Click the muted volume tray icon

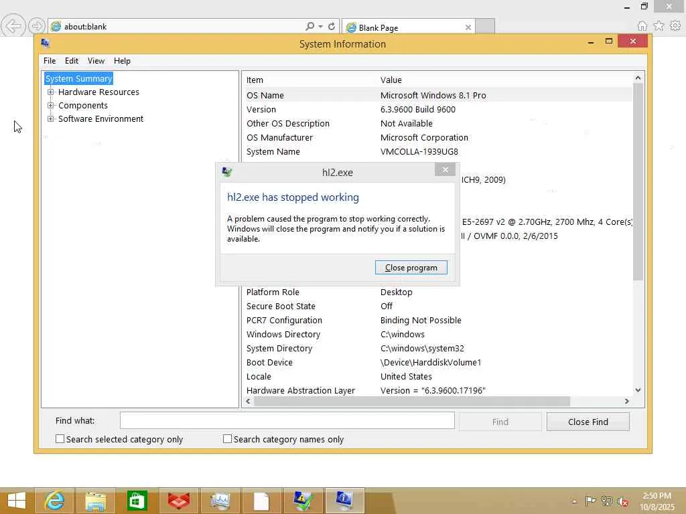[x=623, y=501]
